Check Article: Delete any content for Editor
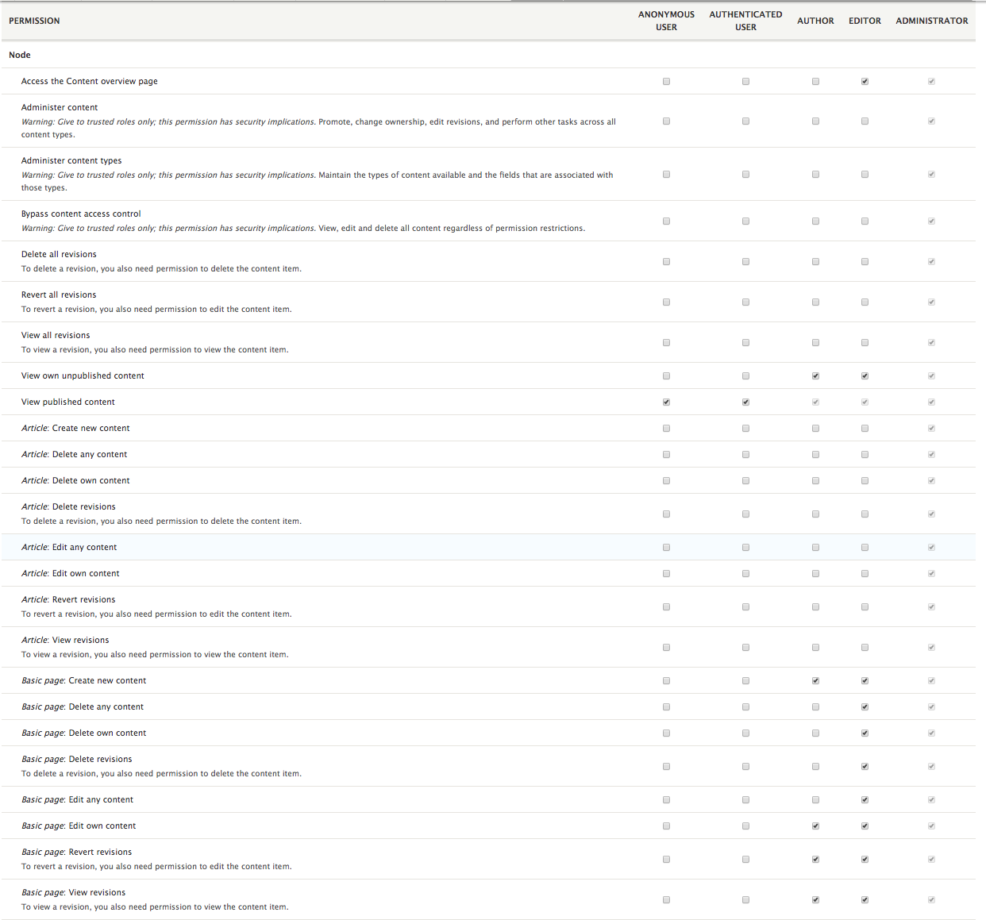The image size is (986, 920). (865, 455)
